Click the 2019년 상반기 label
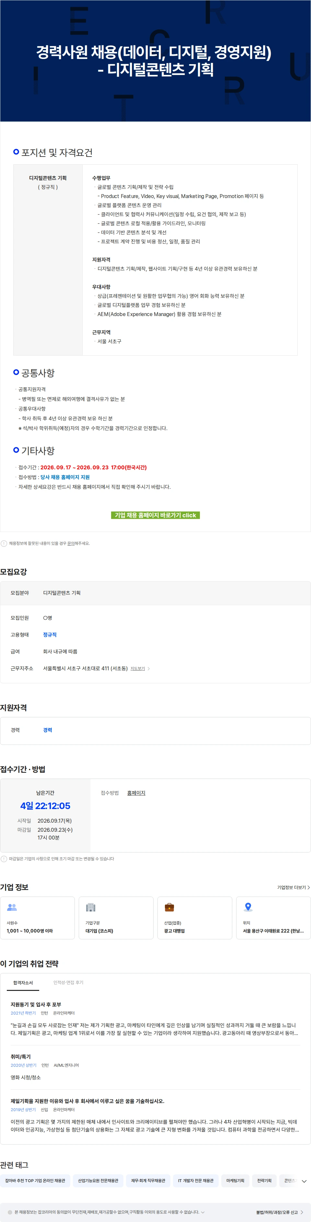 (23, 1109)
